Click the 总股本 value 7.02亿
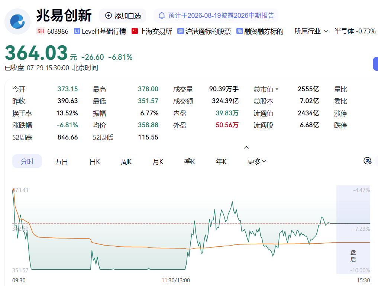The height and width of the screenshot is (286, 378). tap(310, 101)
